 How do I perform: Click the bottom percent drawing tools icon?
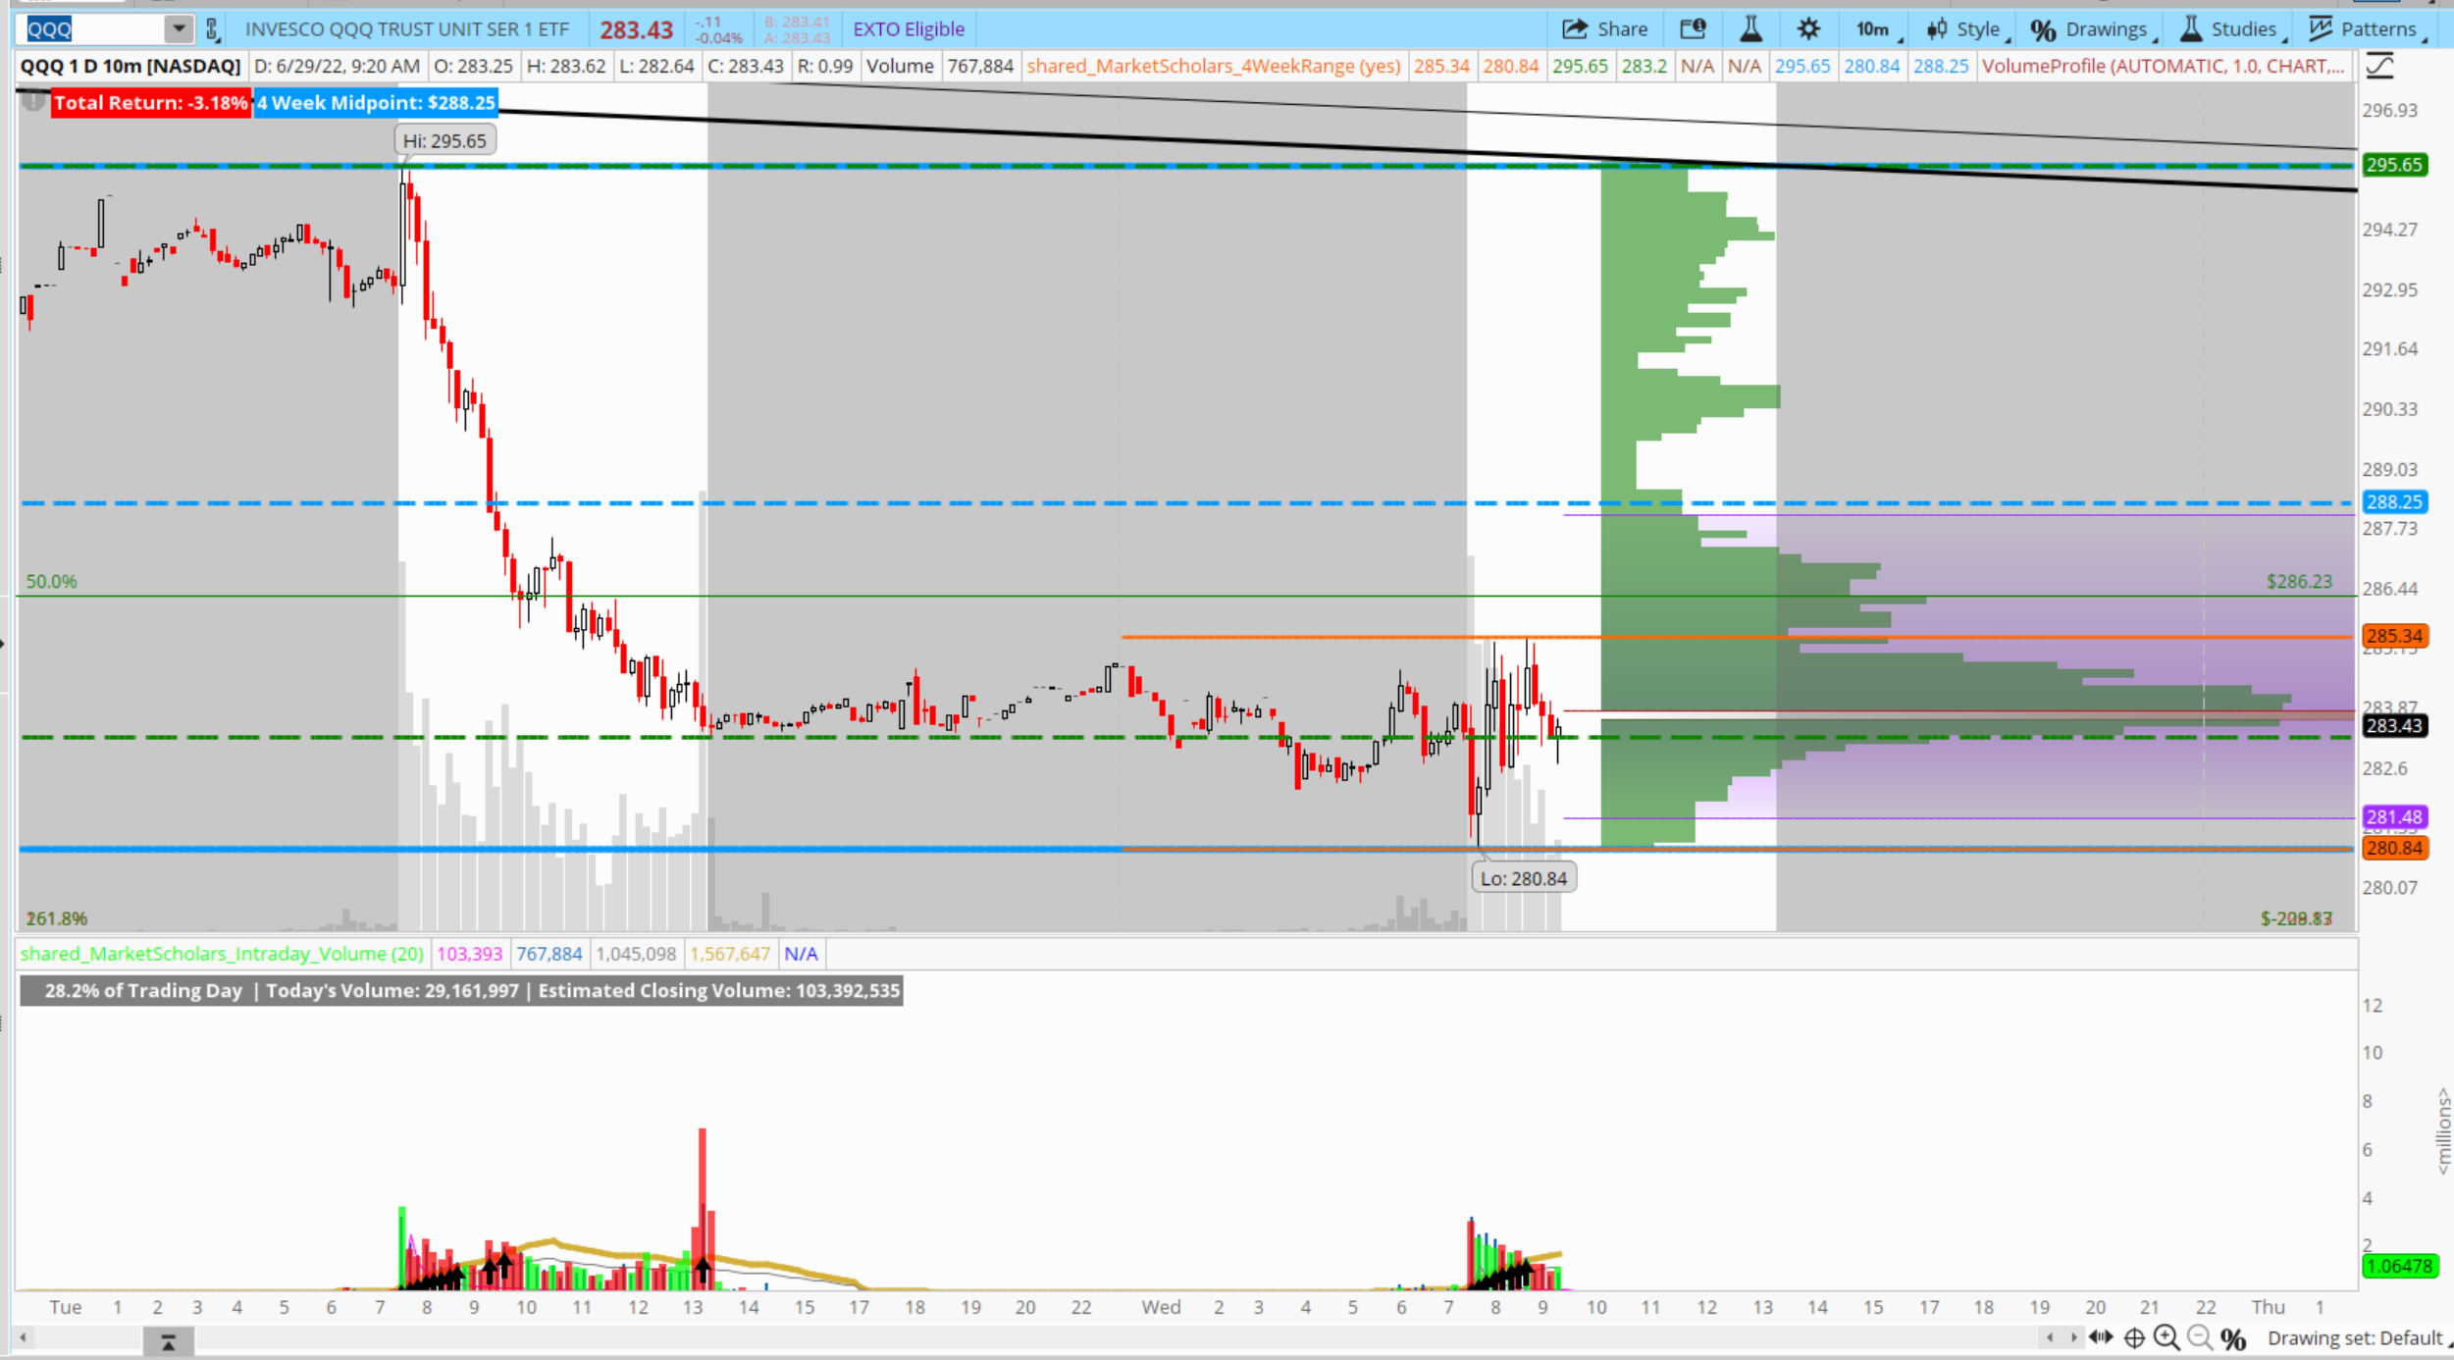click(2234, 1338)
